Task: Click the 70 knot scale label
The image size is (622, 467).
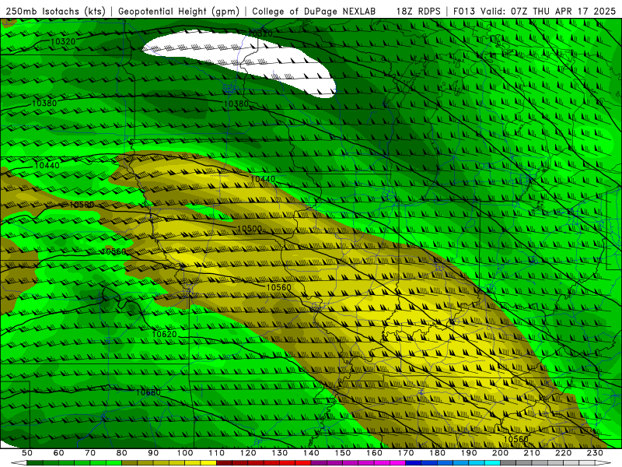Action: [90, 453]
